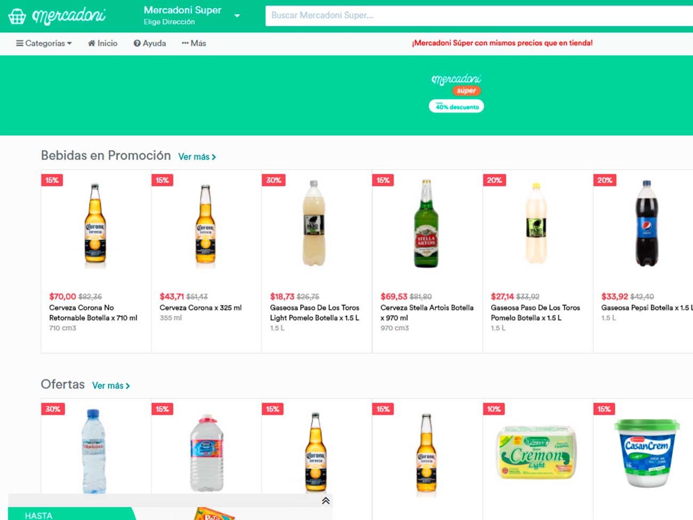
Task: Click the Mercadoni wordmark logo
Action: click(69, 17)
